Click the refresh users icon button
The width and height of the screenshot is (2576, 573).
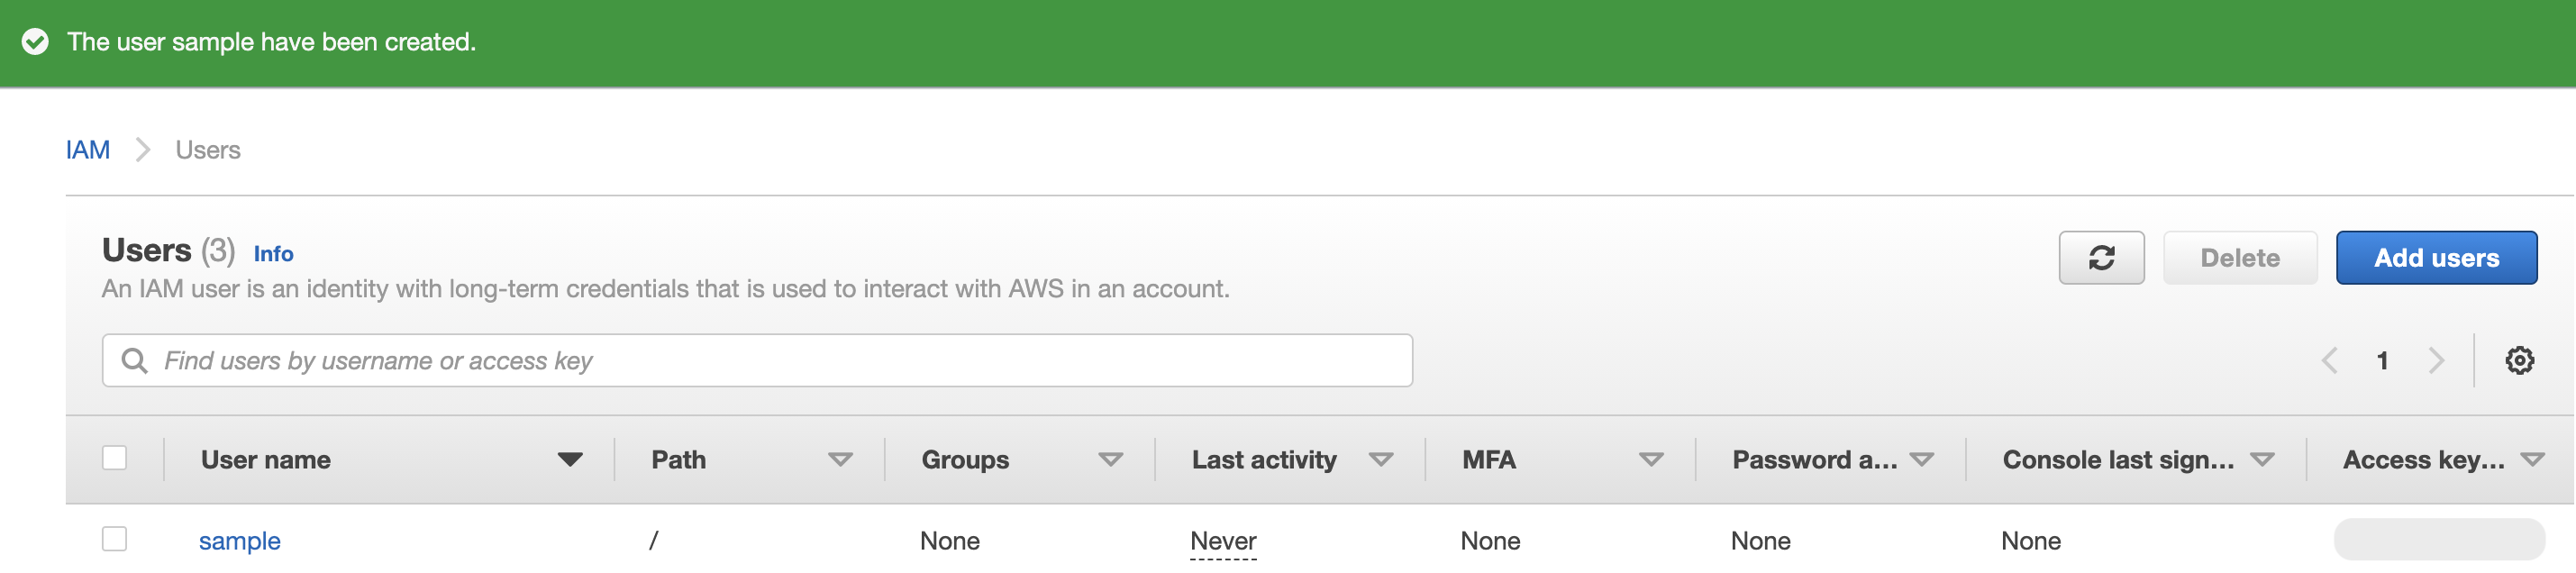(2101, 258)
